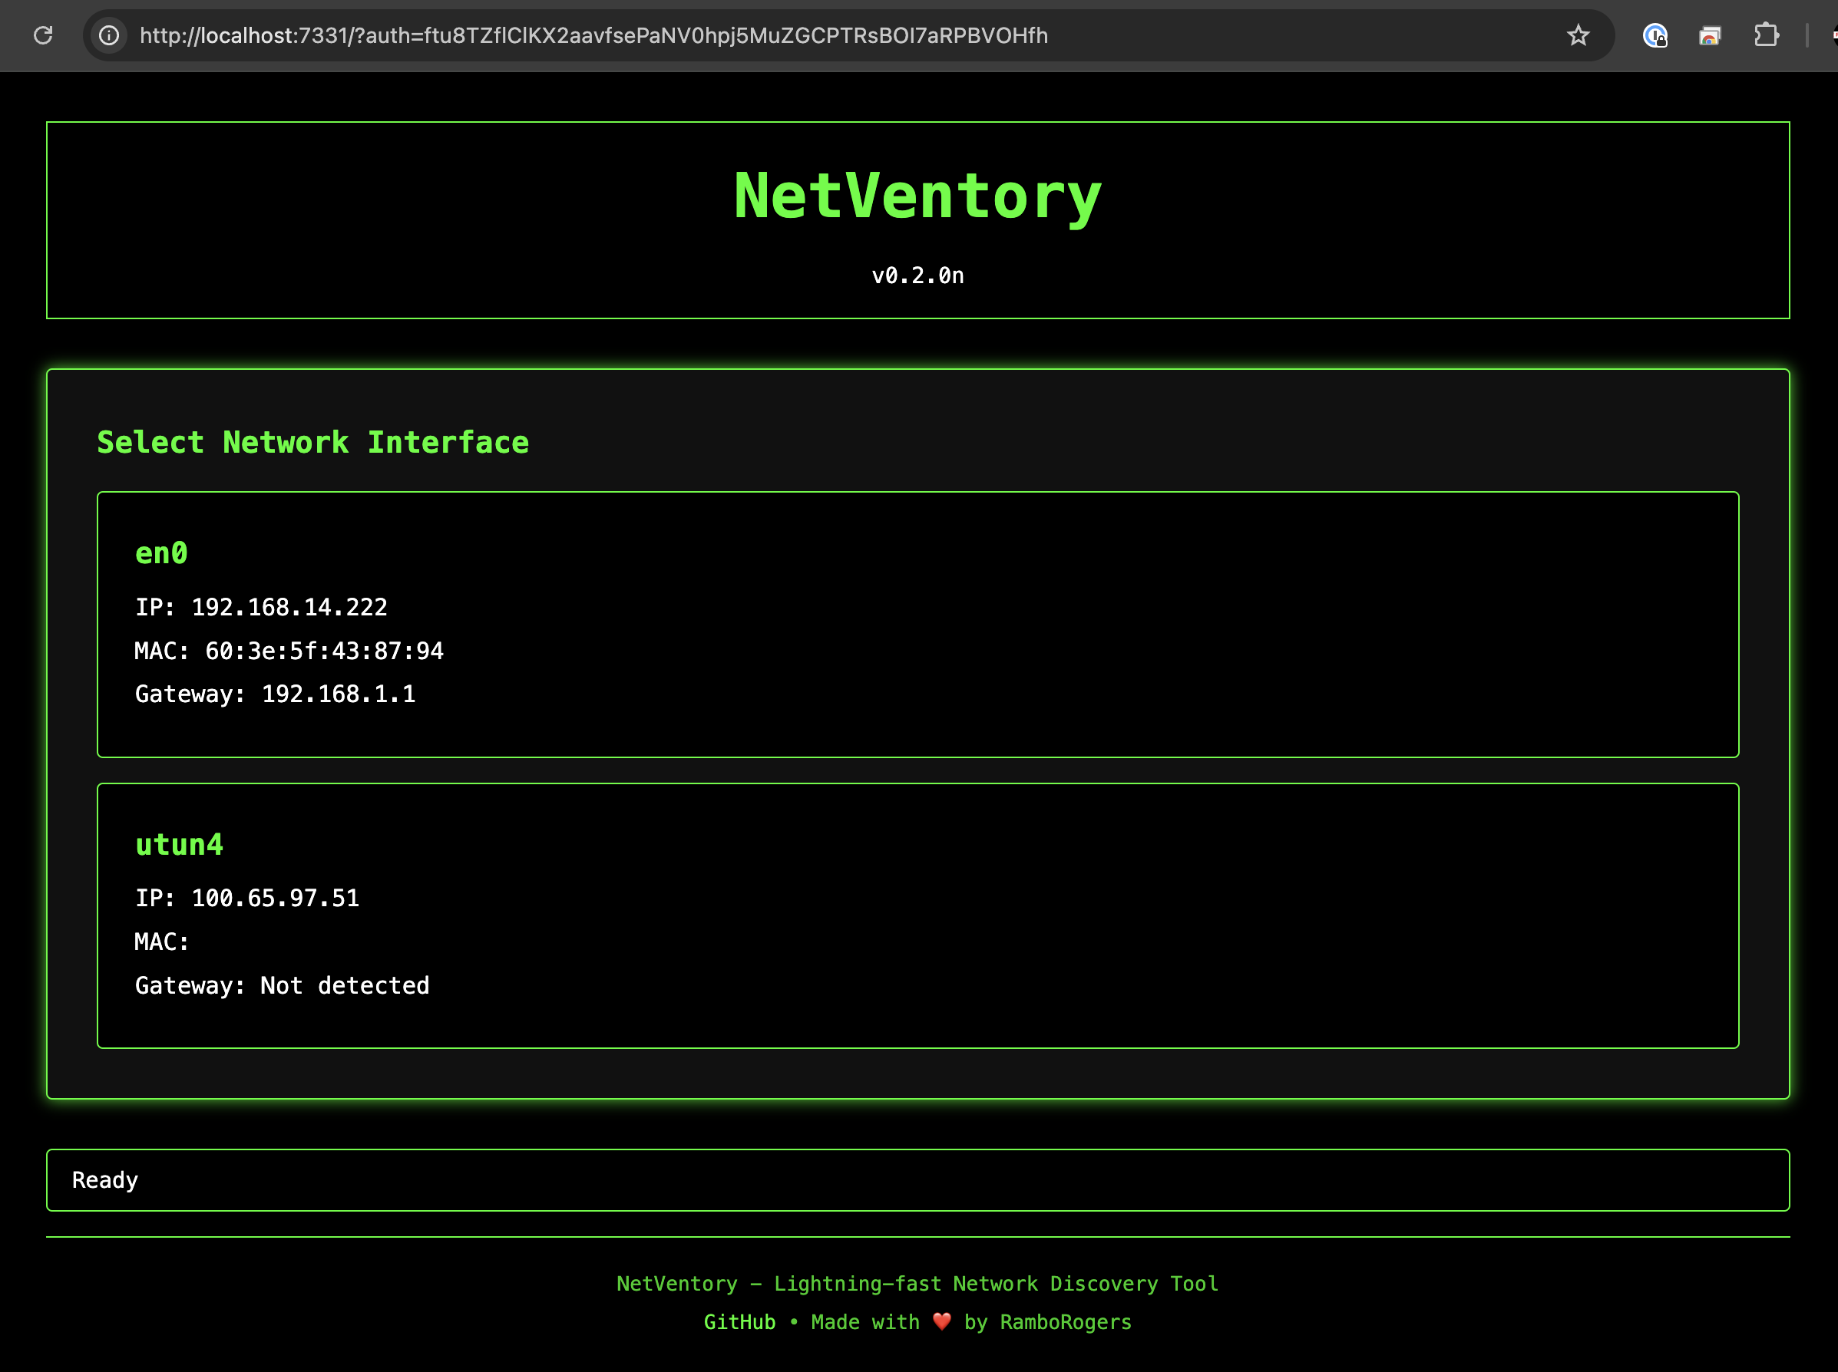The height and width of the screenshot is (1372, 1838).
Task: Click the en0 interface name heading
Action: (161, 553)
